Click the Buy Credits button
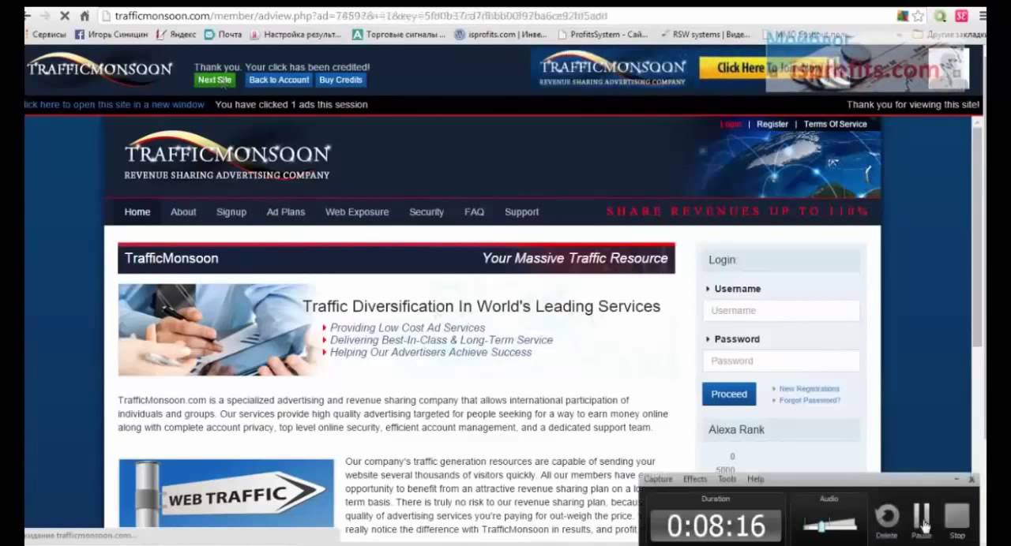Screen dimensions: 1011x546 click(x=340, y=80)
